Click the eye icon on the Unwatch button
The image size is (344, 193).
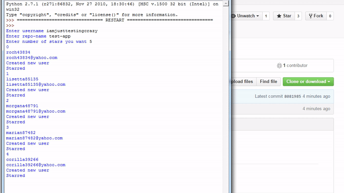[234, 16]
